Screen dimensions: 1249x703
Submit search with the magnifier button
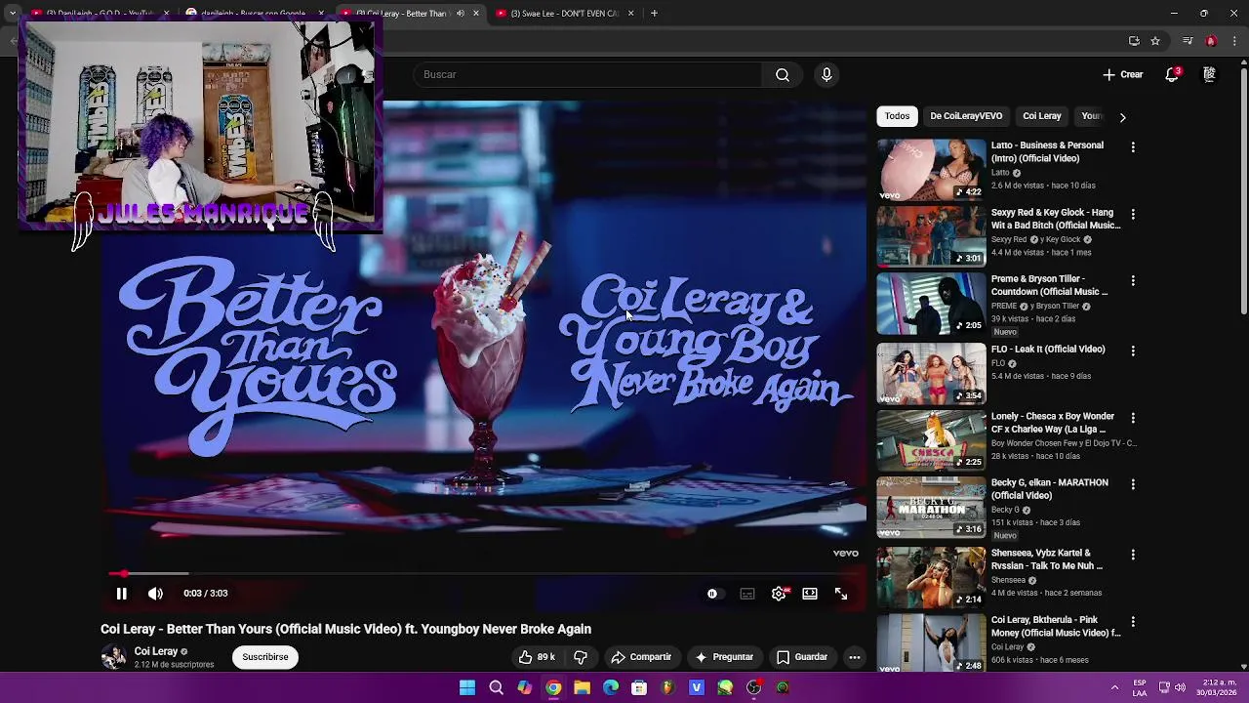(783, 74)
